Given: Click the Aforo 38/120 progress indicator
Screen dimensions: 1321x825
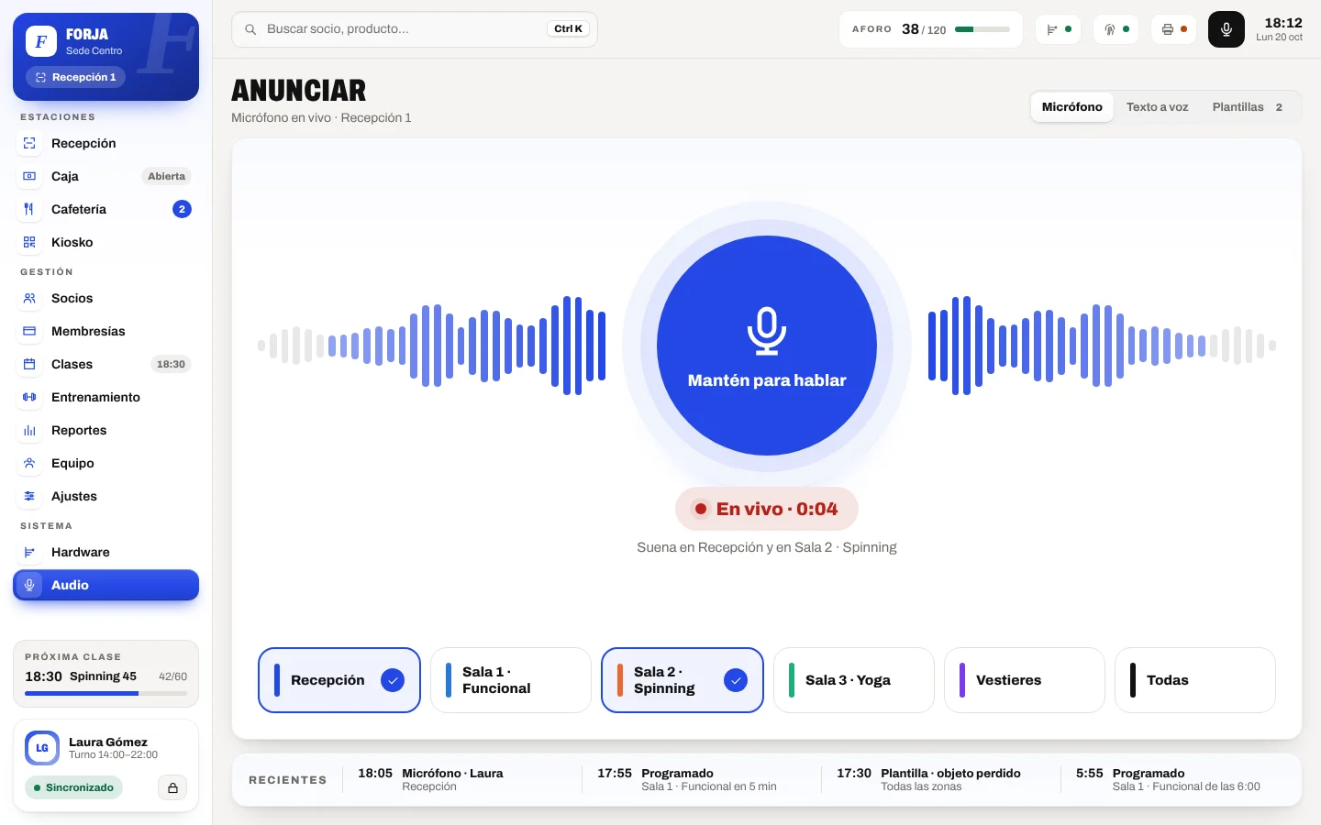Looking at the screenshot, I should click(930, 29).
